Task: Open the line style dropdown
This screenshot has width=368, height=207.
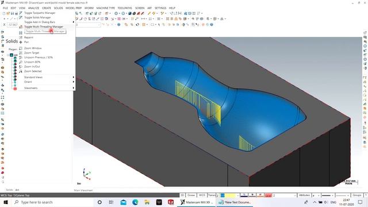Action: pos(332,195)
